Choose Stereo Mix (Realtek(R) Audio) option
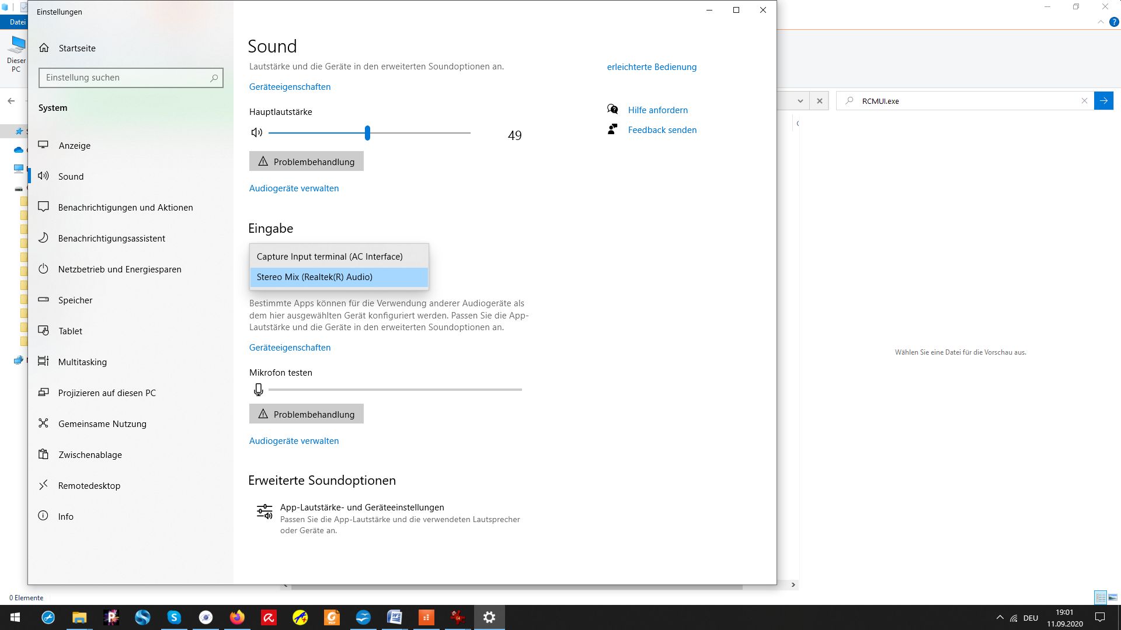Viewport: 1121px width, 630px height. (315, 277)
